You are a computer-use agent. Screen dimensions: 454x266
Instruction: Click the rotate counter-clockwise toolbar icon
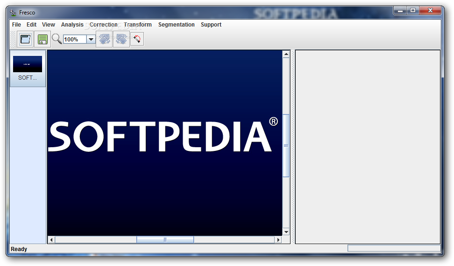[x=104, y=39]
